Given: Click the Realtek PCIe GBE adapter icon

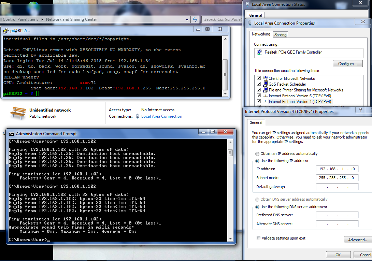Looking at the screenshot, I should [x=259, y=53].
